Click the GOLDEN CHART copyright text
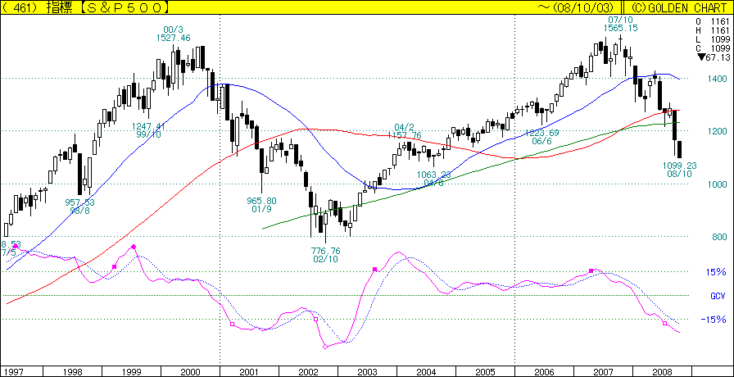 (684, 7)
